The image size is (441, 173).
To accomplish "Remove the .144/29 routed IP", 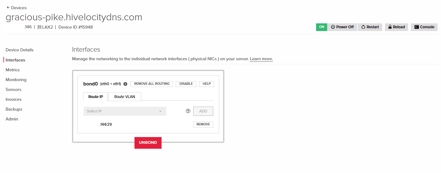I will click(x=203, y=124).
